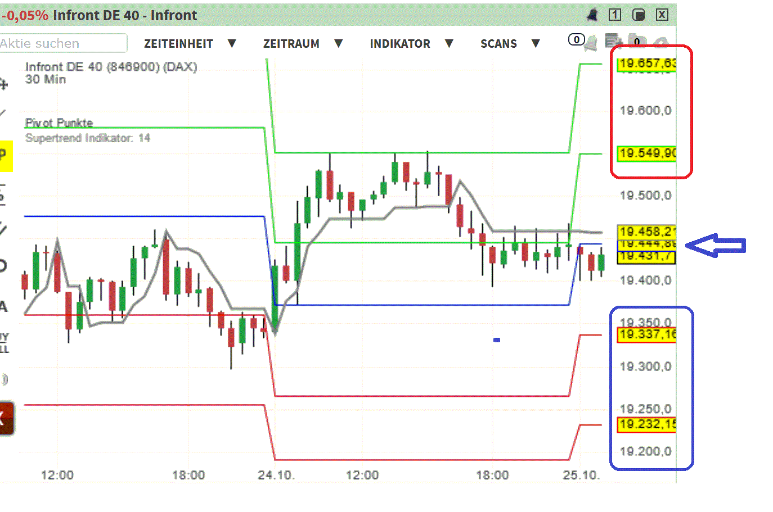Click the 'Pivot Punkte' indicator label
The width and height of the screenshot is (773, 512).
pos(59,123)
